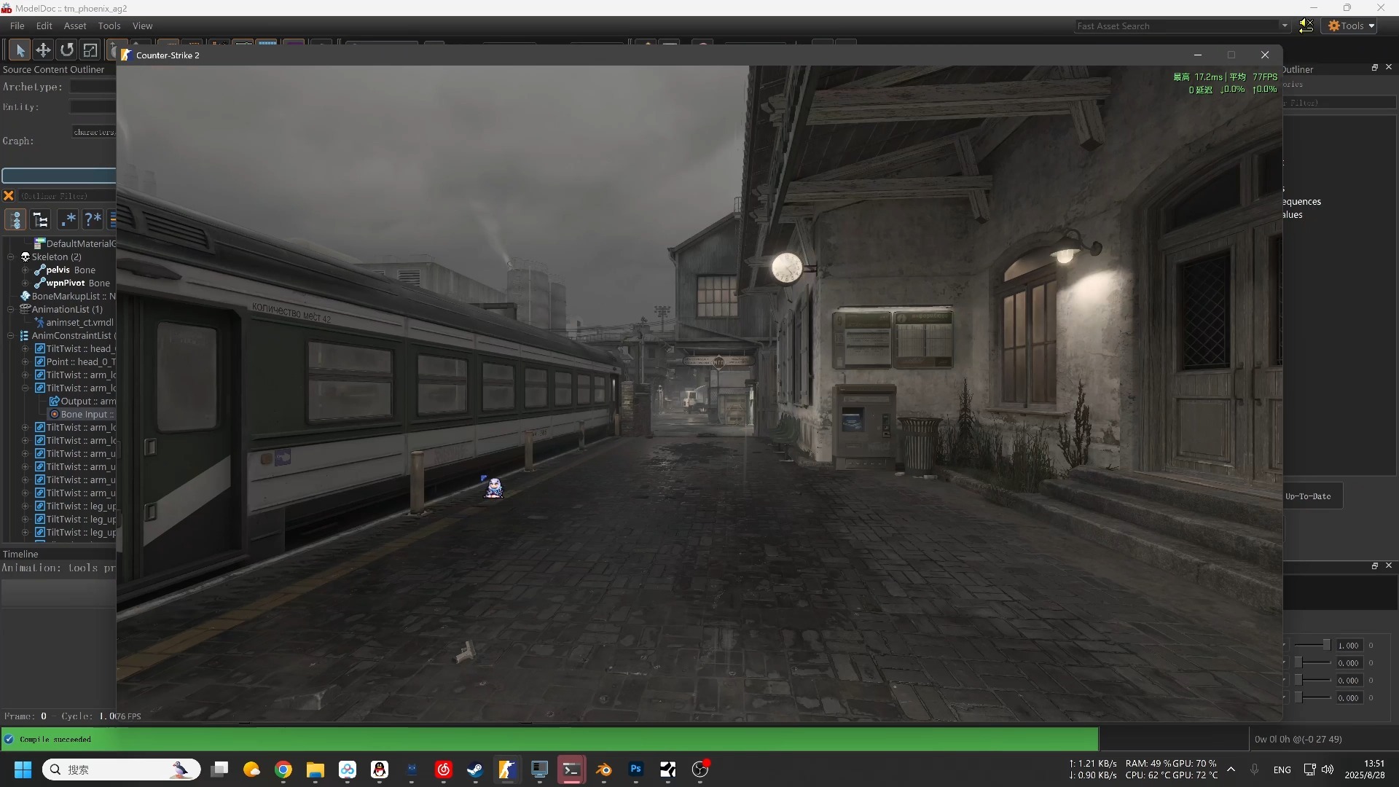The image size is (1399, 787).
Task: Choose the Rotate tool
Action: pyautogui.click(x=67, y=50)
